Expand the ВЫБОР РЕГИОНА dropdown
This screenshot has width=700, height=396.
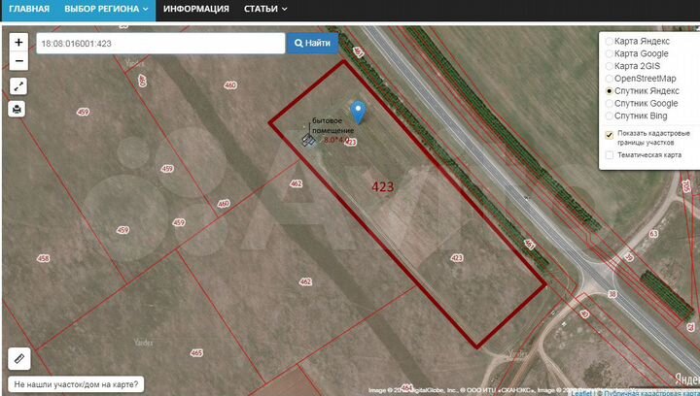pyautogui.click(x=106, y=9)
